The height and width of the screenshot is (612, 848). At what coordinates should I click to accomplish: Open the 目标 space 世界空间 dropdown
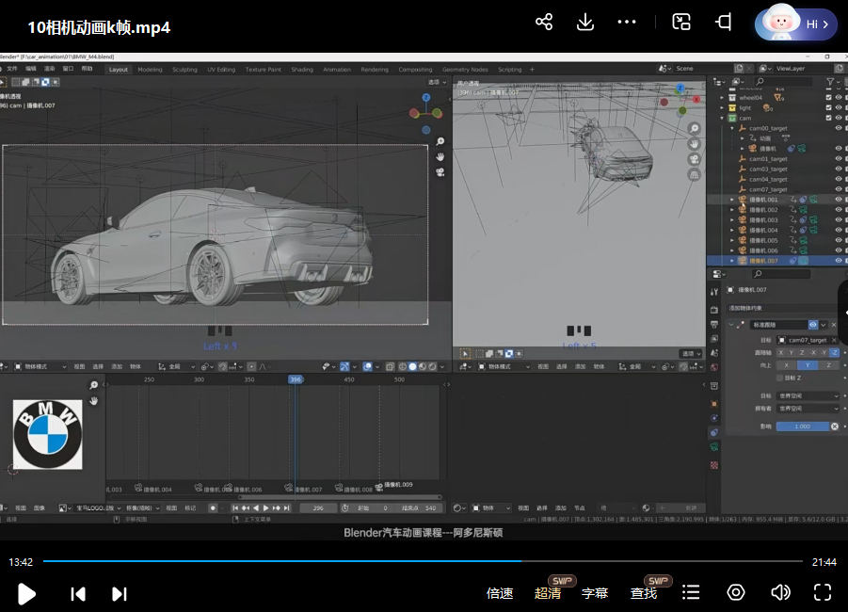point(808,396)
